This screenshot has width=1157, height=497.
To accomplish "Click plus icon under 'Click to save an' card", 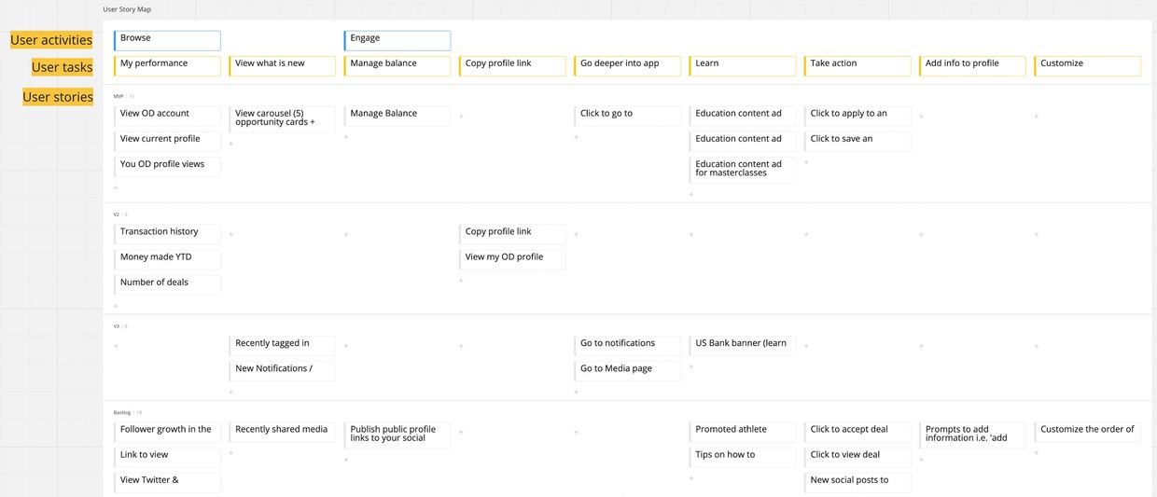I will 806,162.
